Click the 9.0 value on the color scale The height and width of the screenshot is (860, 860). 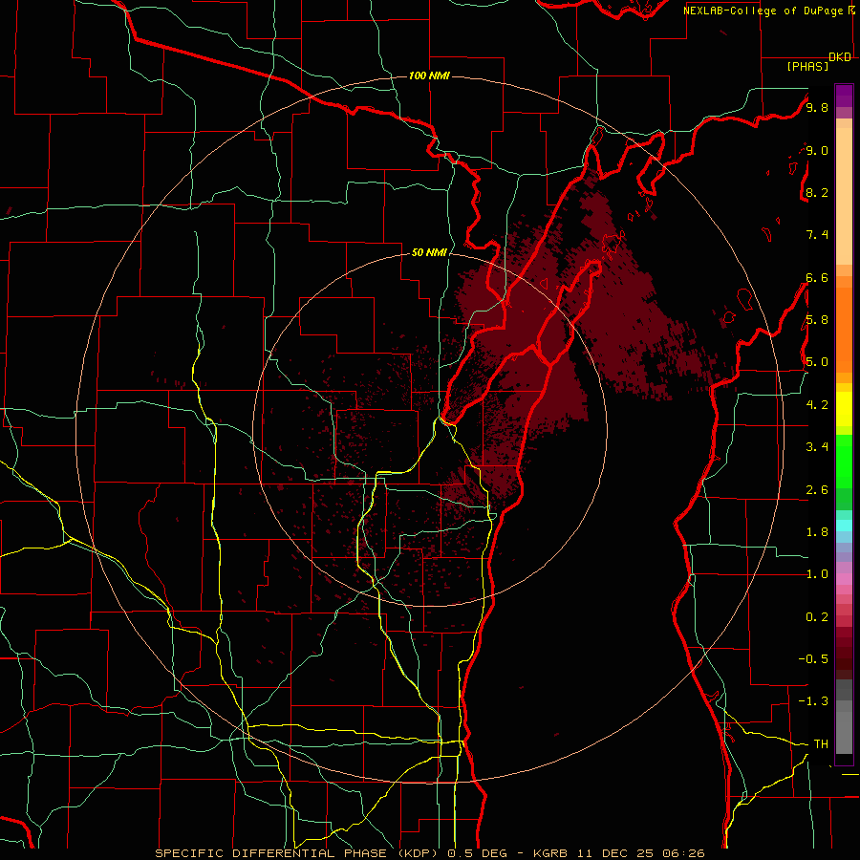pyautogui.click(x=817, y=150)
